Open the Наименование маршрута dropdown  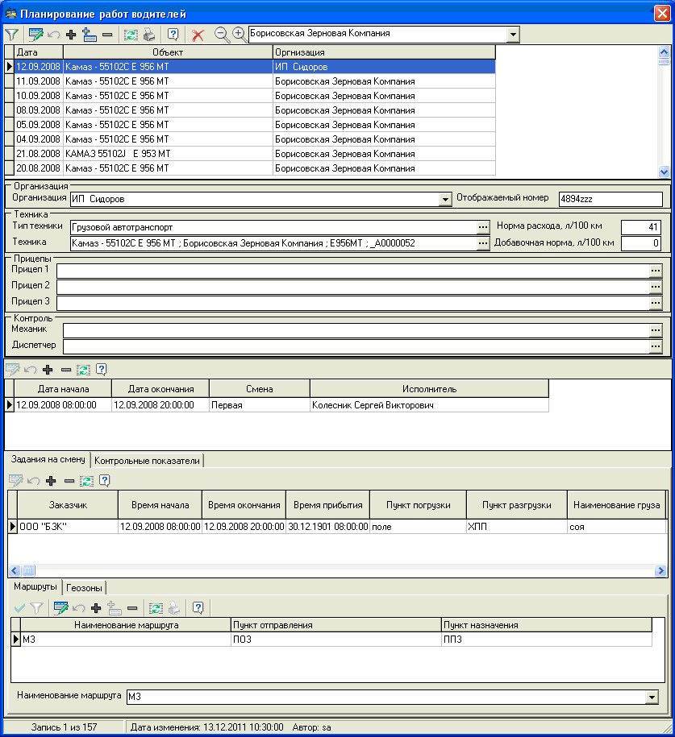tap(652, 697)
